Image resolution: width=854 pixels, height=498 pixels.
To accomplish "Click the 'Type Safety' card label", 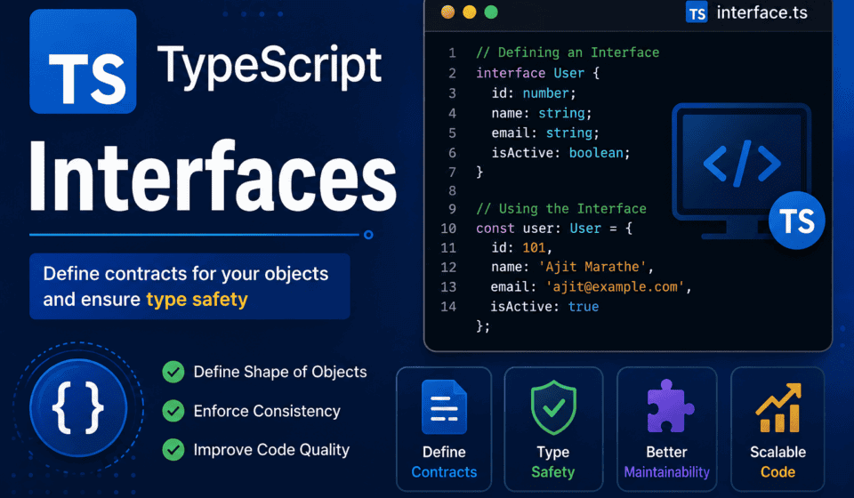I will (x=552, y=462).
